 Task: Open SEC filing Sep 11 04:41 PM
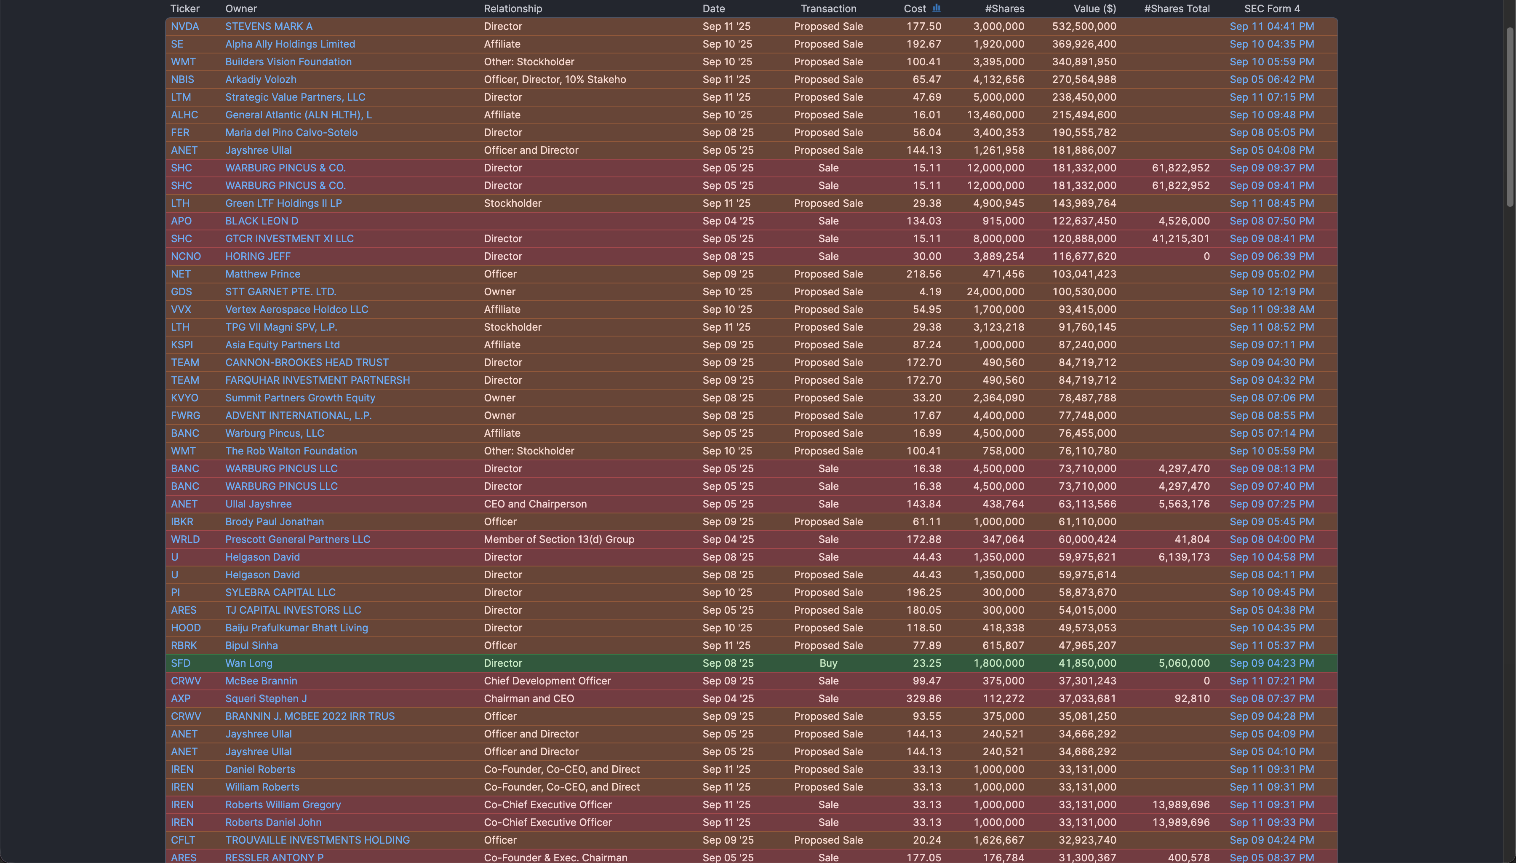point(1271,27)
